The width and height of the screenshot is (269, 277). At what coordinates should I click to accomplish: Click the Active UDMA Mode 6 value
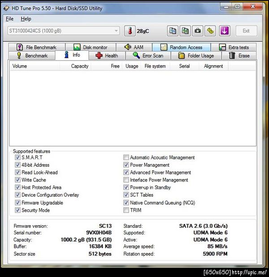pos(211,240)
